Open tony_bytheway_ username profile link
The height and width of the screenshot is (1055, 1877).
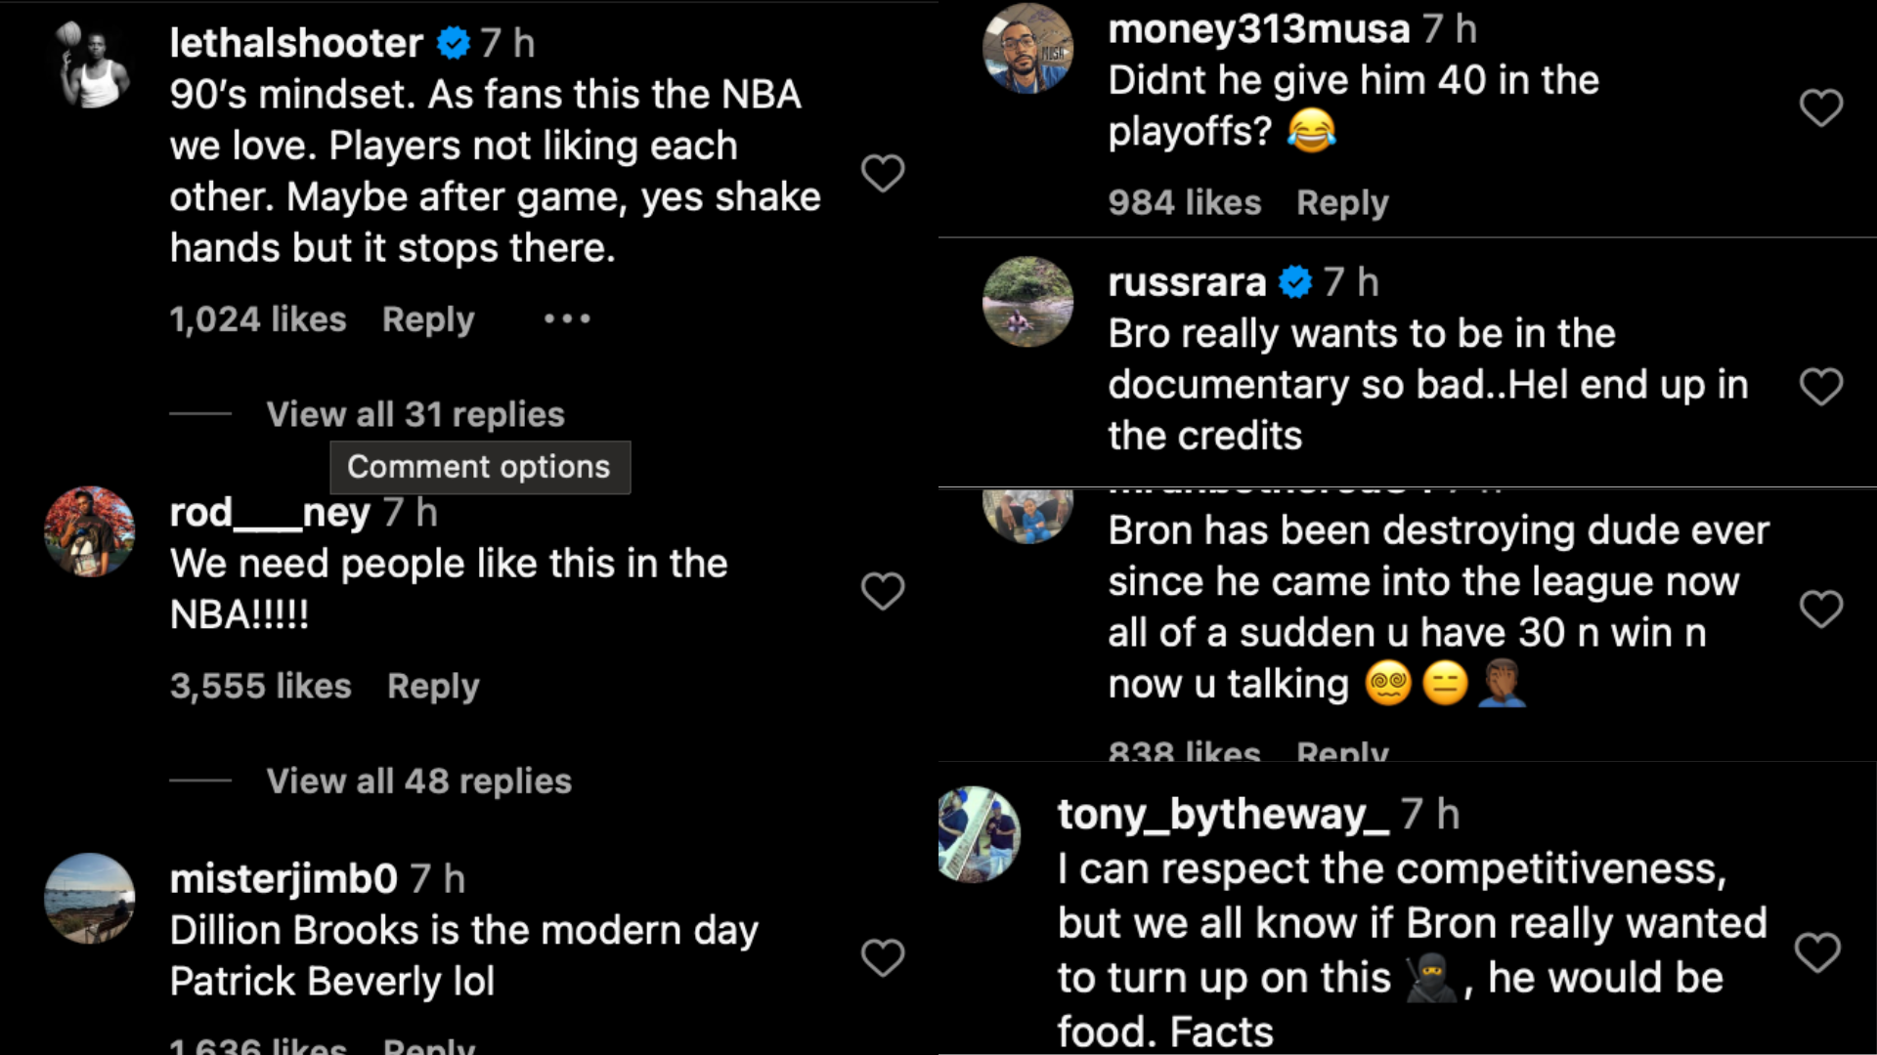tap(1223, 815)
